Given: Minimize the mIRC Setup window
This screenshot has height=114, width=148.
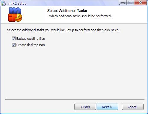Looking at the screenshot, I should coord(123,3).
